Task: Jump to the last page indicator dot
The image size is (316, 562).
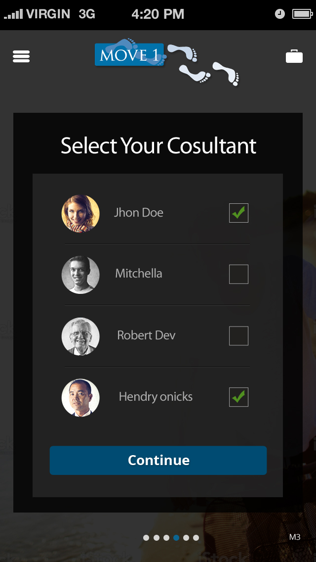Action: tap(196, 538)
